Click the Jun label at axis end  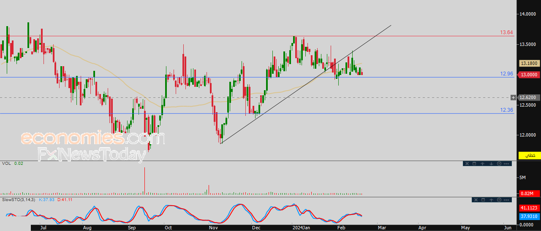(508, 228)
